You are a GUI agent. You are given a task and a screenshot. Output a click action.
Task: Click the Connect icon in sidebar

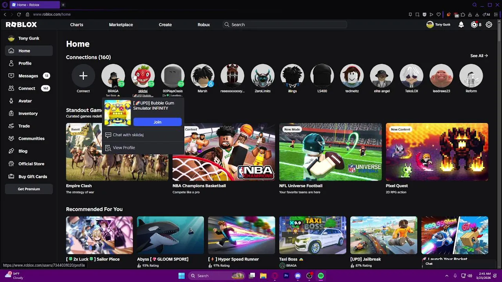point(11,89)
